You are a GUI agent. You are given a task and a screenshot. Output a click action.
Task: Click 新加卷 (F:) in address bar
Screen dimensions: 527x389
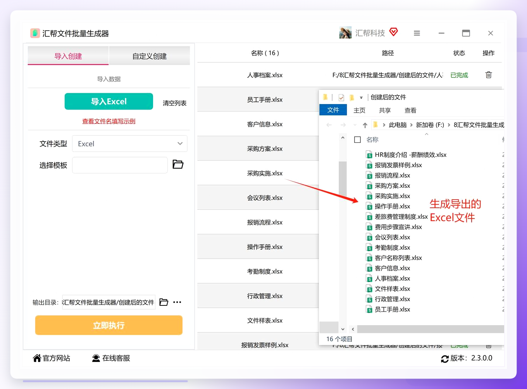click(430, 125)
